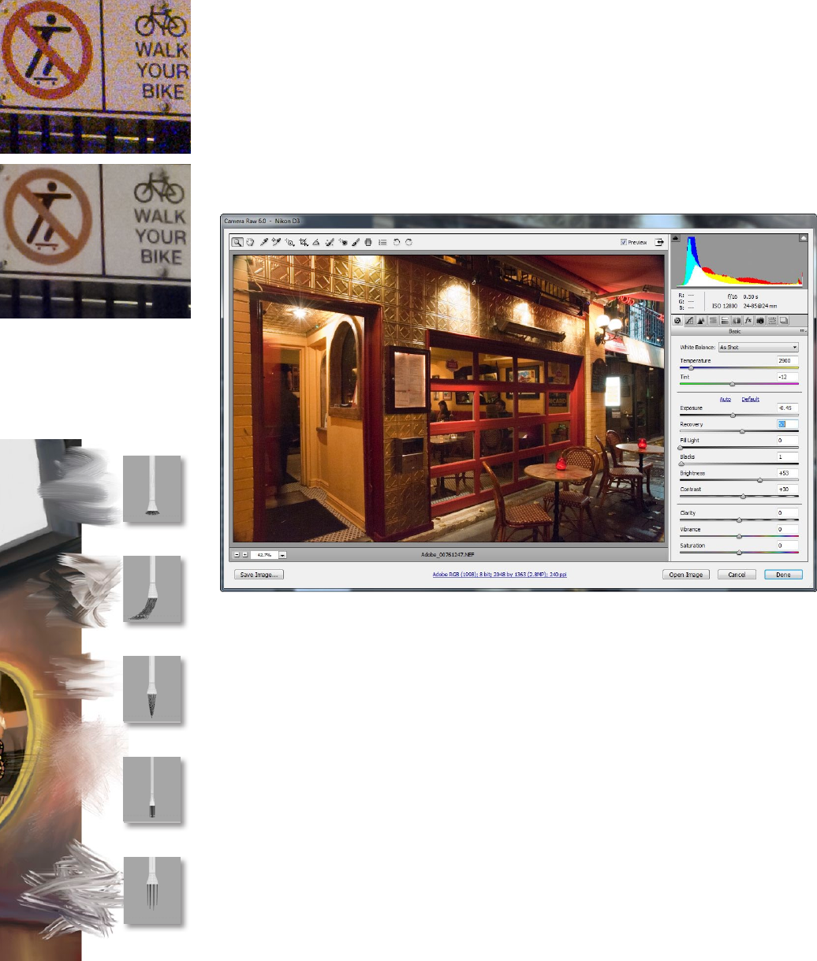Click the Temperature slider handle

click(x=692, y=368)
